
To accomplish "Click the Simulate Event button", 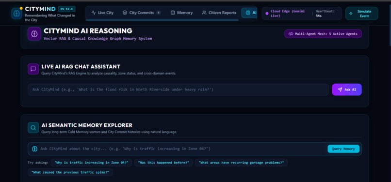I will [x=361, y=14].
